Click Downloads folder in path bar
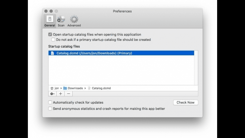This screenshot has width=245, height=138. (73, 88)
